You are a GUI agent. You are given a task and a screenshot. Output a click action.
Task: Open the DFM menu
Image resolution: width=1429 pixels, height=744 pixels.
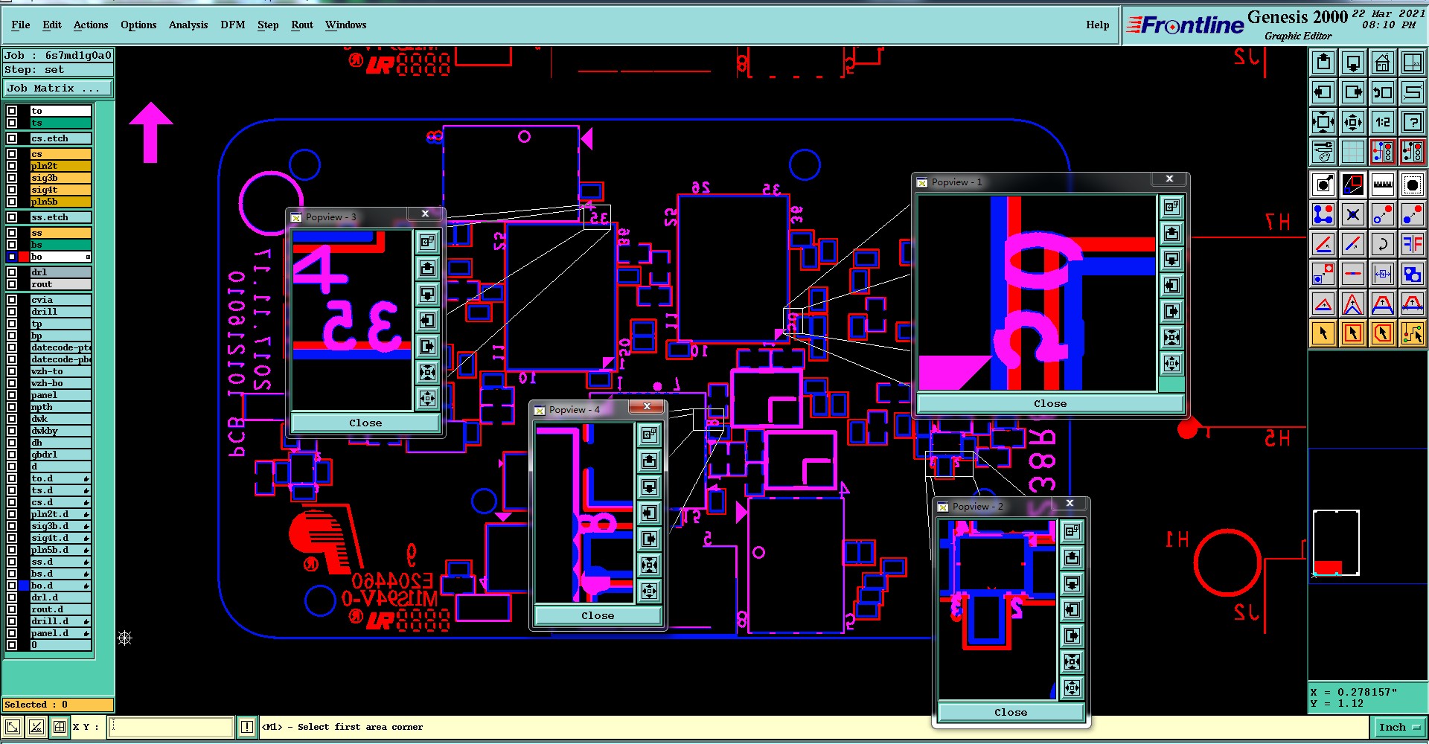point(232,25)
